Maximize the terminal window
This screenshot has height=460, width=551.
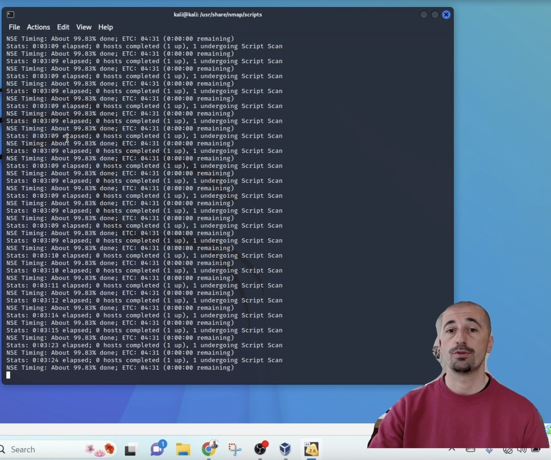coord(435,15)
